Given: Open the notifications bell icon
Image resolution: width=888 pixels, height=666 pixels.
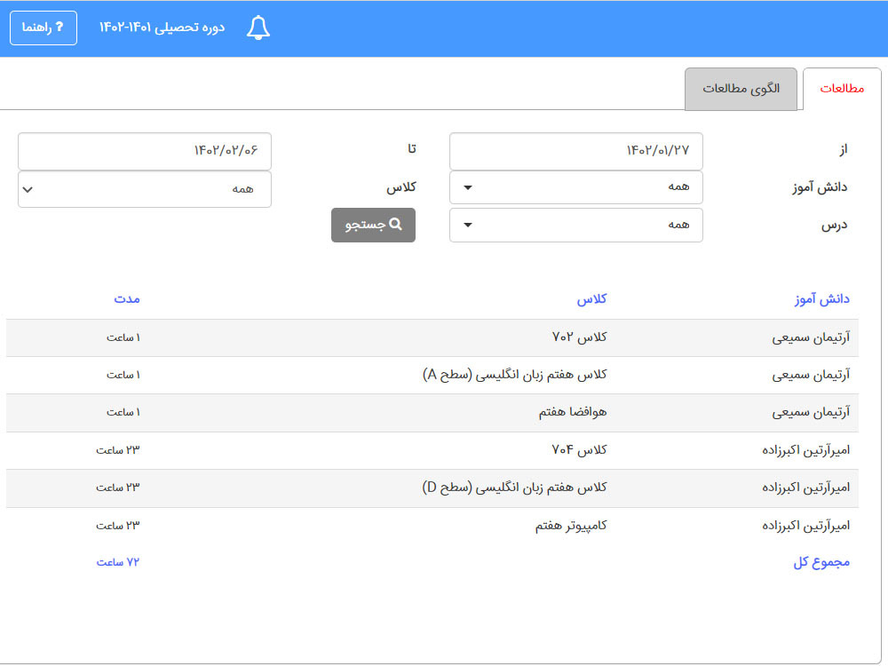Looking at the screenshot, I should [x=258, y=28].
